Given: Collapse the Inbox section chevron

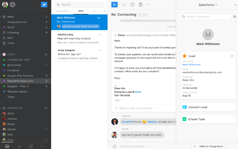Looking at the screenshot, I should (x=1, y=17).
